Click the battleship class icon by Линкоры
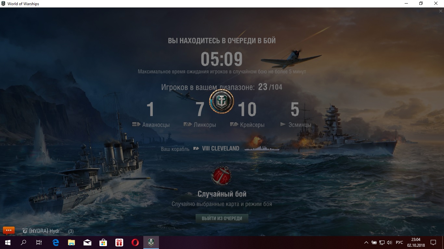Image resolution: width=444 pixels, height=249 pixels. pos(188,124)
